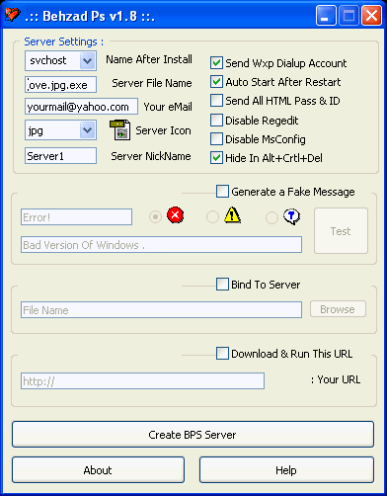Click the Create BPS Server button
This screenshot has width=387, height=496.
pyautogui.click(x=193, y=435)
